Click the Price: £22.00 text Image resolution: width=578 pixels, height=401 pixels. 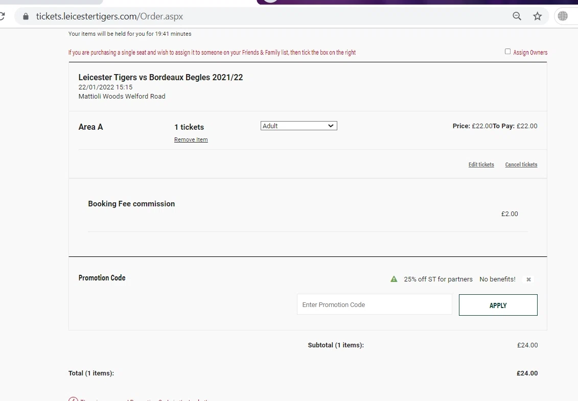pyautogui.click(x=473, y=126)
